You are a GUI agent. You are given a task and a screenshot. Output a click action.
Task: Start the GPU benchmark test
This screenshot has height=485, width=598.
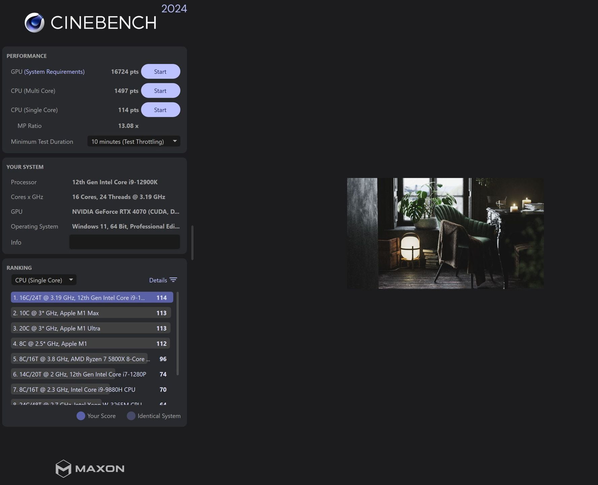point(161,71)
